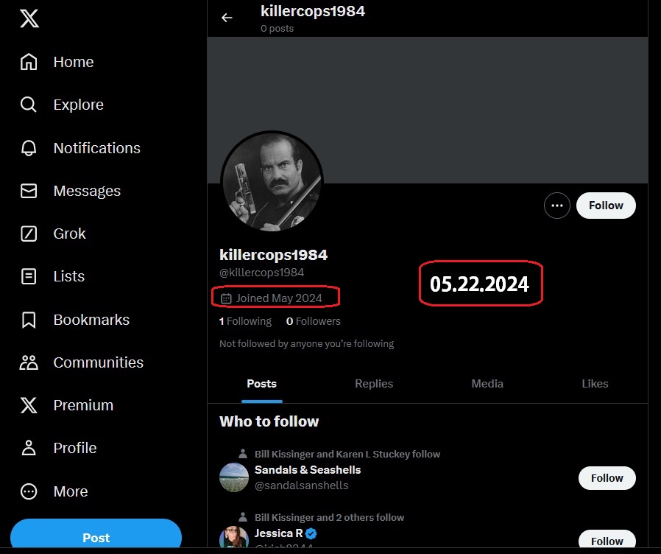Open the Explore search icon
Viewport: 661px width, 554px height.
(x=29, y=105)
